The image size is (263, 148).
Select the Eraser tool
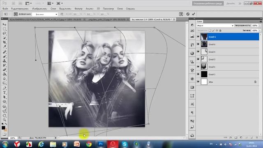tap(5, 70)
